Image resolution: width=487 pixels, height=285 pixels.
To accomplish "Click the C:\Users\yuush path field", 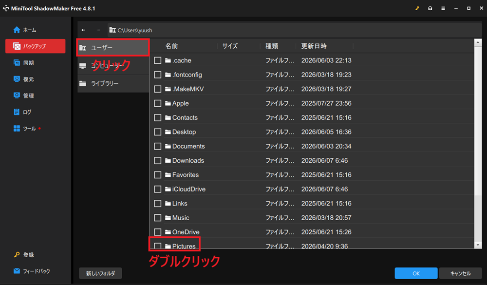I will pos(295,30).
